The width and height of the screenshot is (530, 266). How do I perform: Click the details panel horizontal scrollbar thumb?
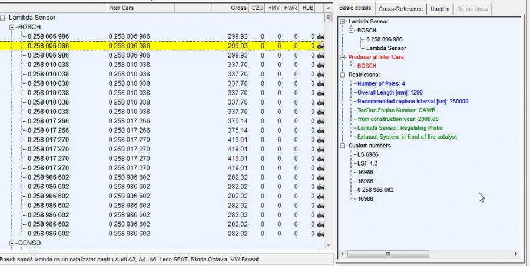(387, 254)
